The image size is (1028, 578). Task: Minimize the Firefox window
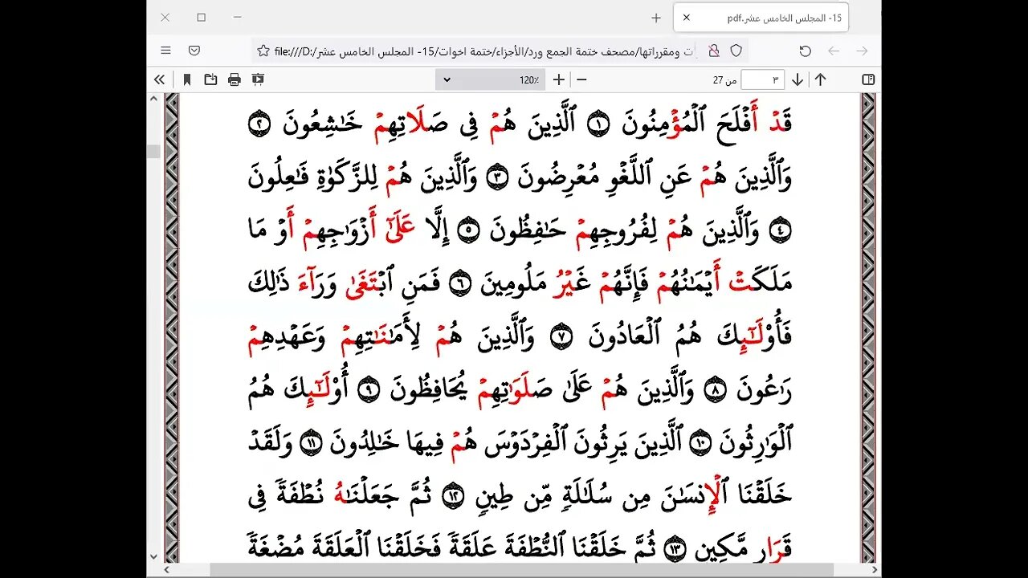coord(238,17)
